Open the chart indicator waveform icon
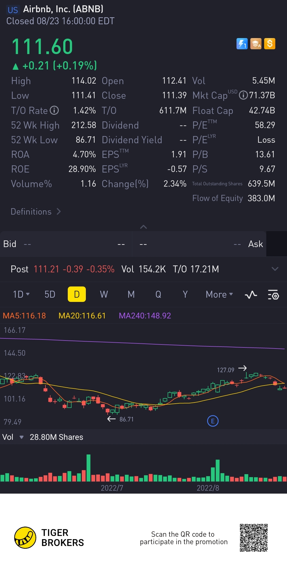Viewport: 287px width, 582px height. [251, 295]
